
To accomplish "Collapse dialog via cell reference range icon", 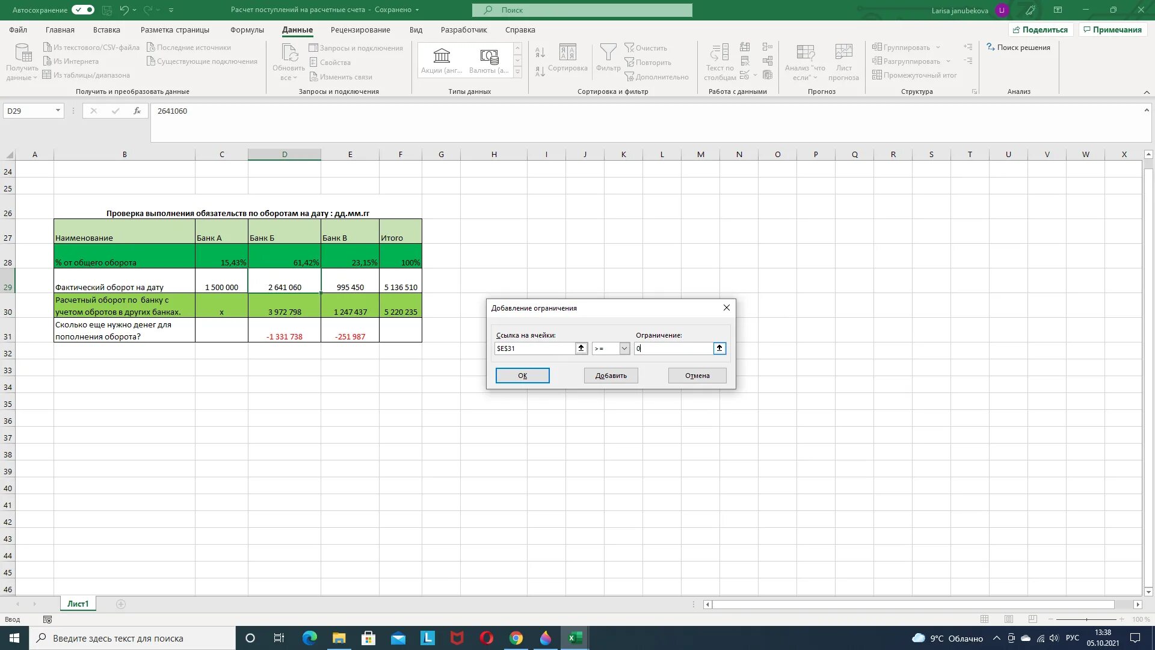I will 581,348.
